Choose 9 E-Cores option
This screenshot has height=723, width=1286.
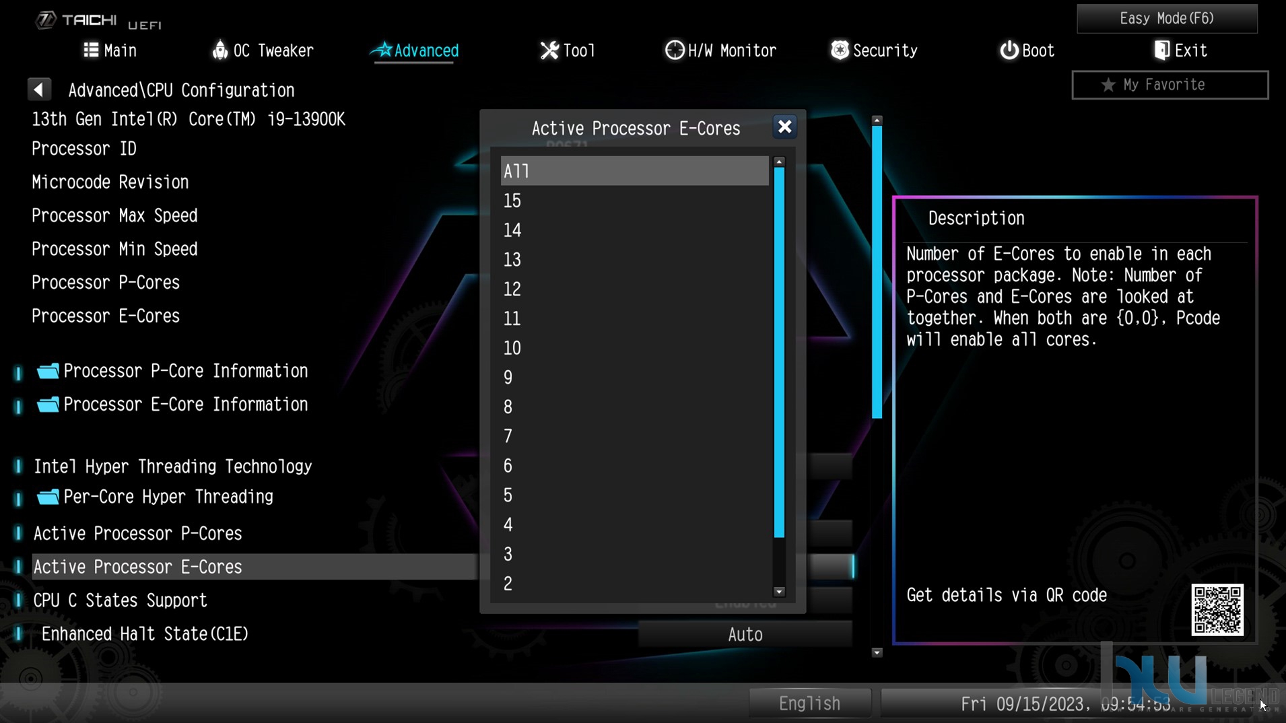[x=634, y=378]
